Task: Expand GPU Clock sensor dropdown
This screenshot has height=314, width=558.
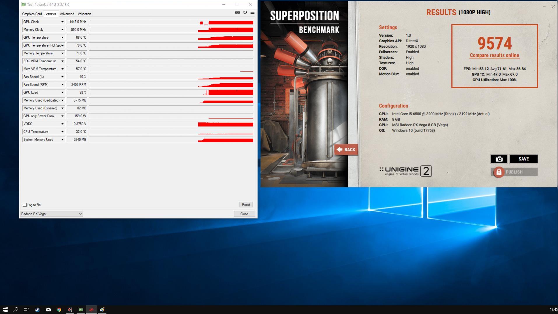Action: (x=62, y=22)
